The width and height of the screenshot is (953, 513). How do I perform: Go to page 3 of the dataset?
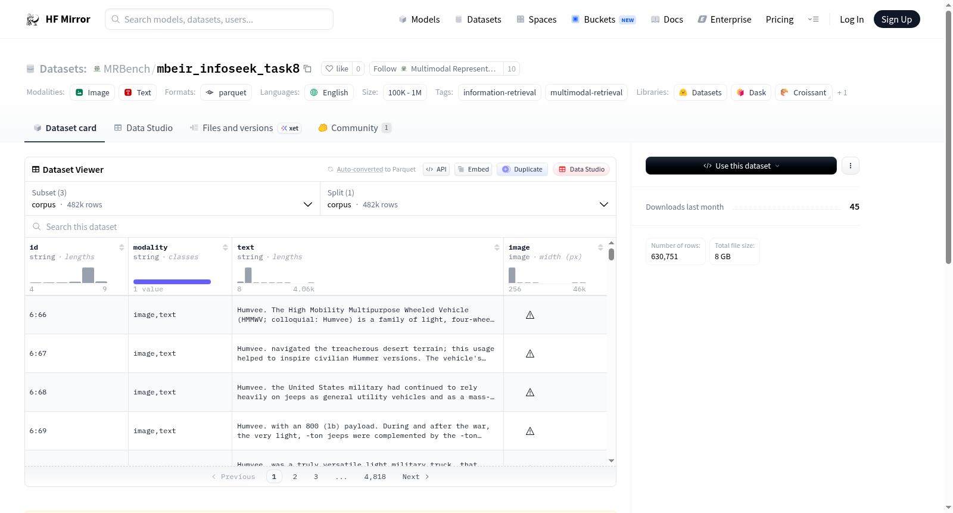coord(316,477)
